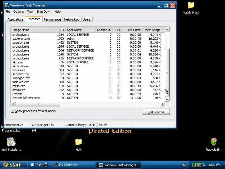Viewport: 225px width, 169px height.
Task: Click the Internet Explorer quick launch icon
Action: 33,164
